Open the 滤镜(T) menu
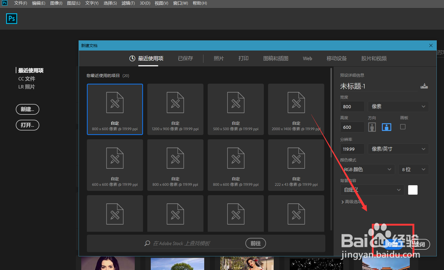Viewport: 444px width, 270px height. 128,3
